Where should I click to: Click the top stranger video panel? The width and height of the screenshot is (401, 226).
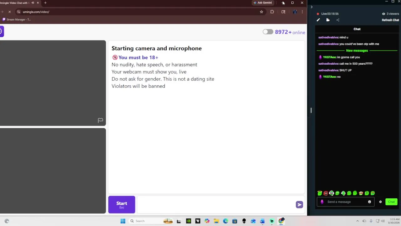point(53,83)
